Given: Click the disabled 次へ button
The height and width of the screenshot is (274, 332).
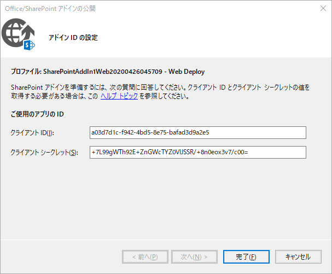Looking at the screenshot, I should [190, 256].
